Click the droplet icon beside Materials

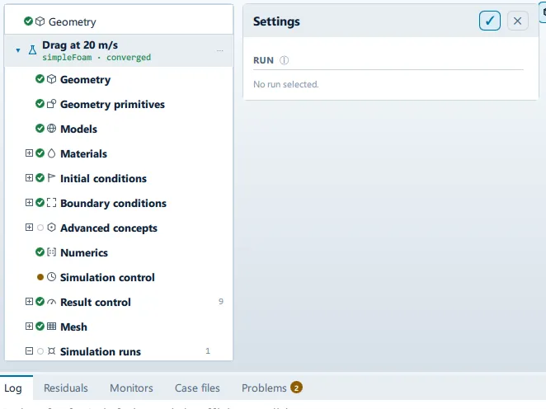pyautogui.click(x=51, y=153)
